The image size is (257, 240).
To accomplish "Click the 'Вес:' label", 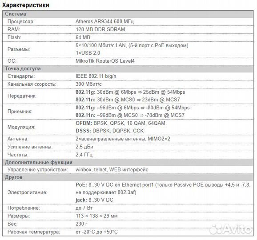I will [x=12, y=224].
